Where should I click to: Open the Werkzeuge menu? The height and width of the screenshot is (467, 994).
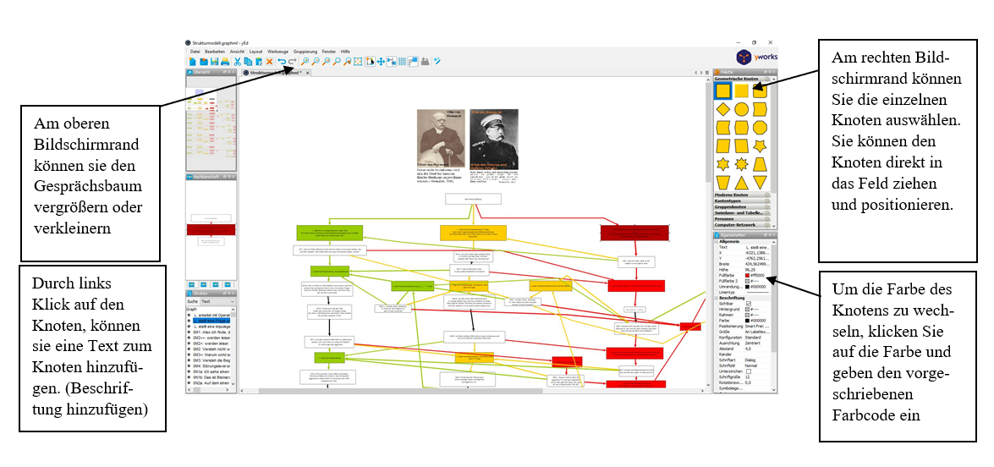[278, 52]
